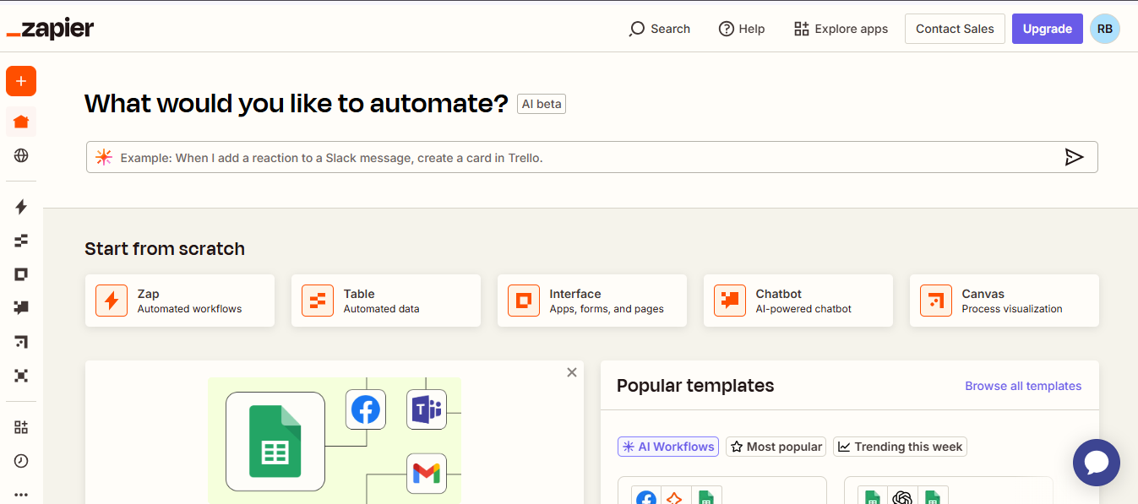The image size is (1138, 504).
Task: Click the Google Sheets icon in illustration
Action: click(275, 442)
